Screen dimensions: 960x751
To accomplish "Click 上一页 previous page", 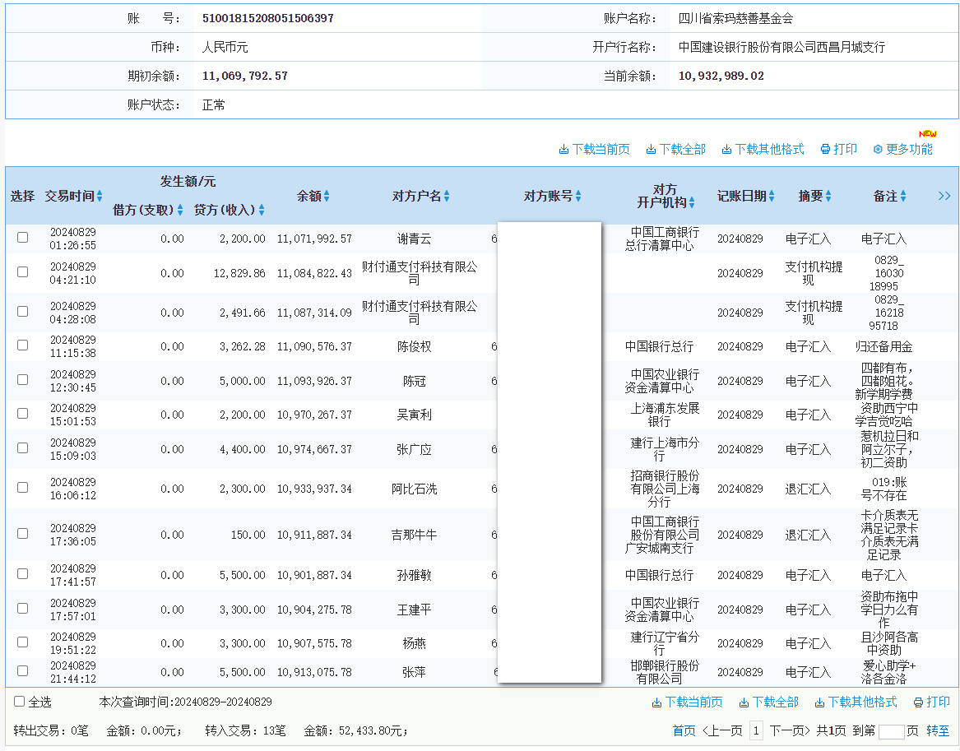I will click(721, 730).
